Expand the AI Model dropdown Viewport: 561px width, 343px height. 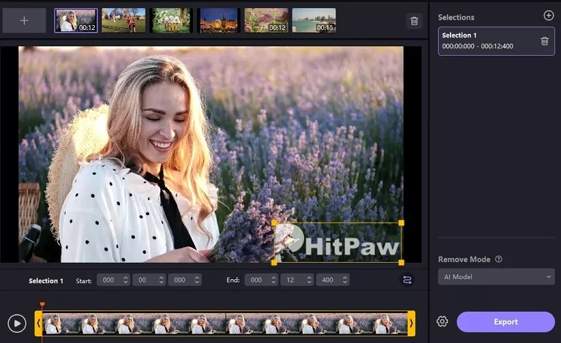pos(496,277)
